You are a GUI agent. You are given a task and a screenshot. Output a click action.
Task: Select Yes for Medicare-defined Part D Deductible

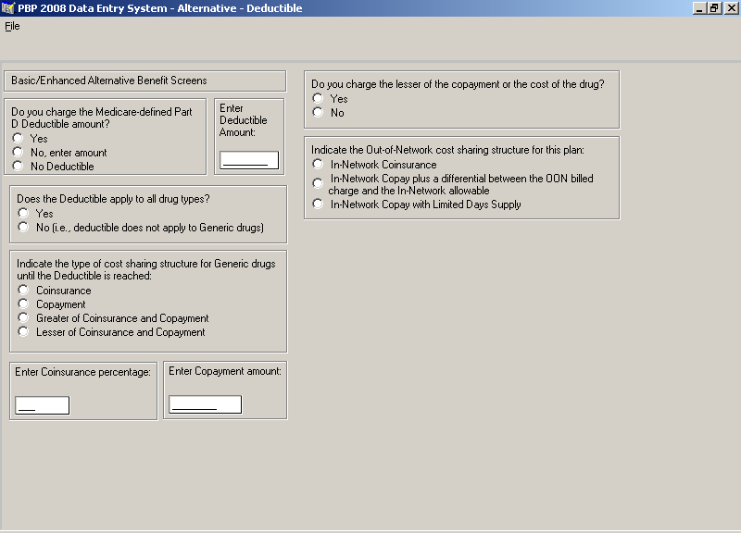18,138
